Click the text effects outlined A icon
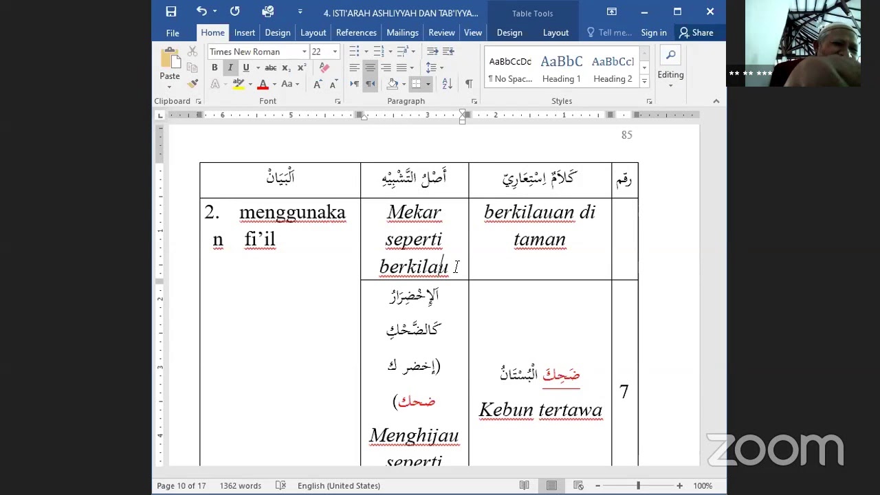880x495 pixels. click(x=215, y=84)
